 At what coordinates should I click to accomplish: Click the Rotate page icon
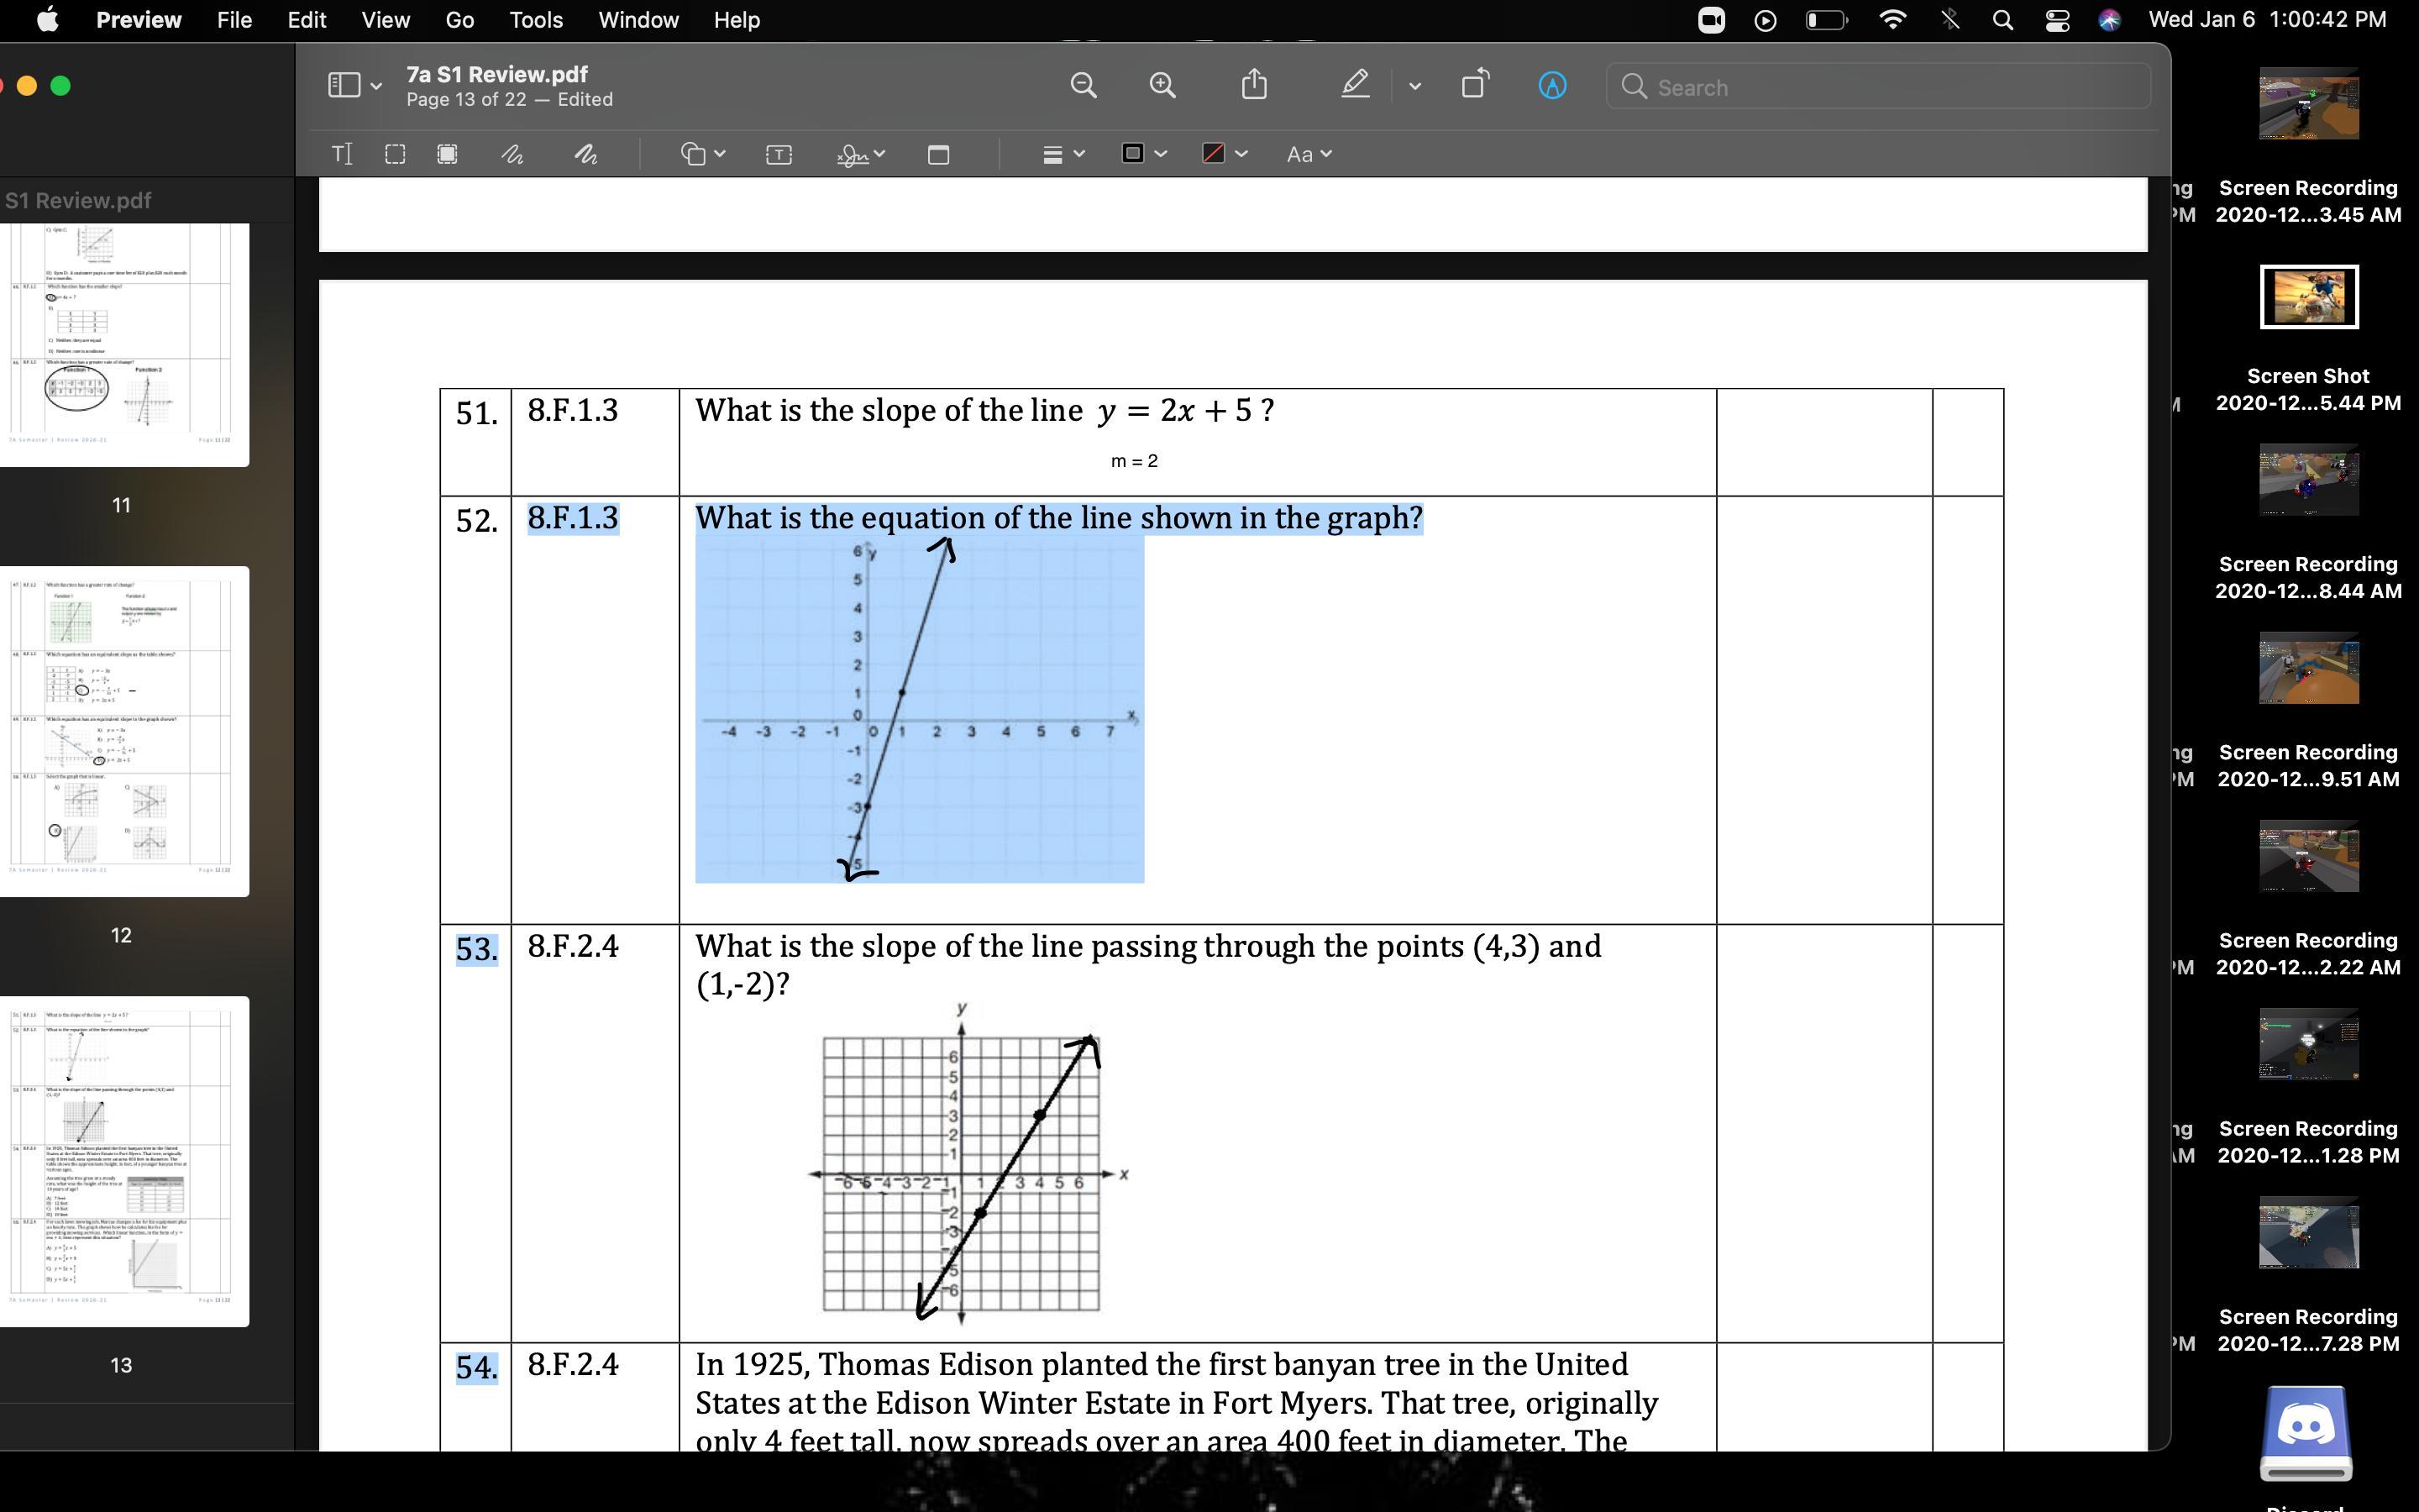1476,86
